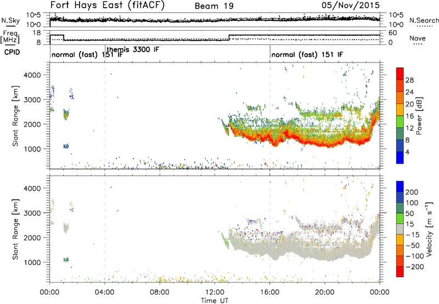
Task: Click the blue bottom of the power colorbar
Action: [x=400, y=158]
